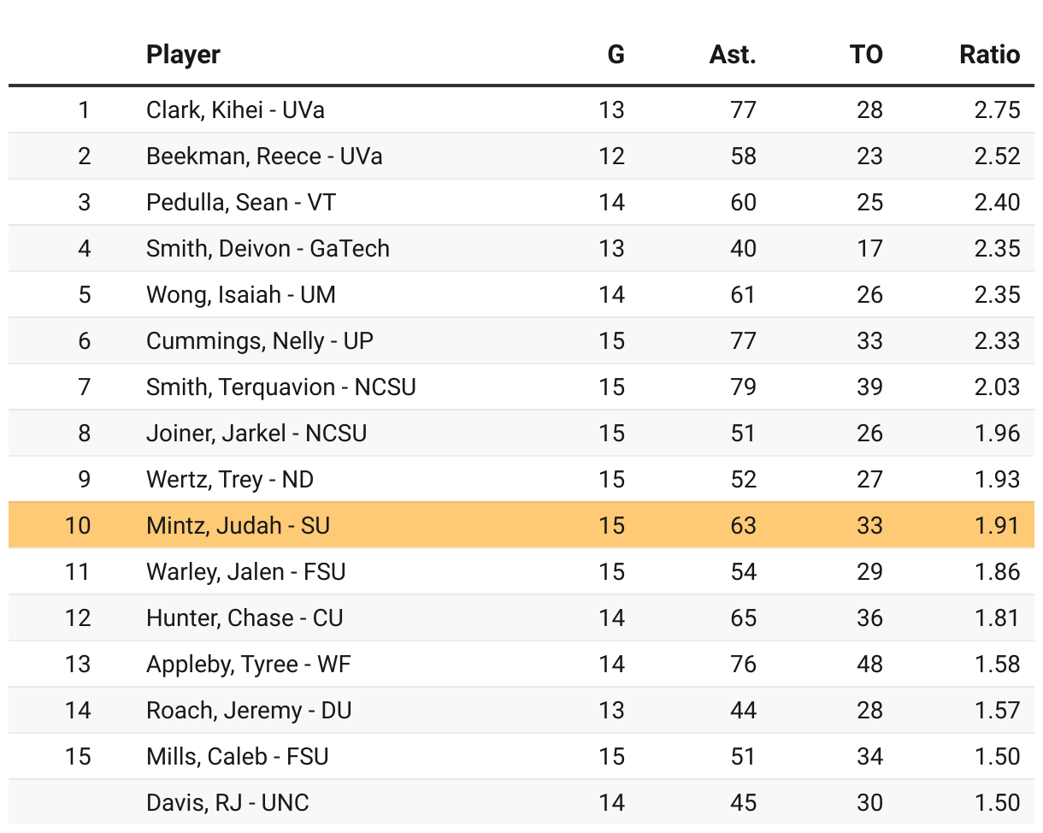This screenshot has height=833, width=1043.
Task: Select Roach, Jeremy - DU player name
Action: point(249,710)
